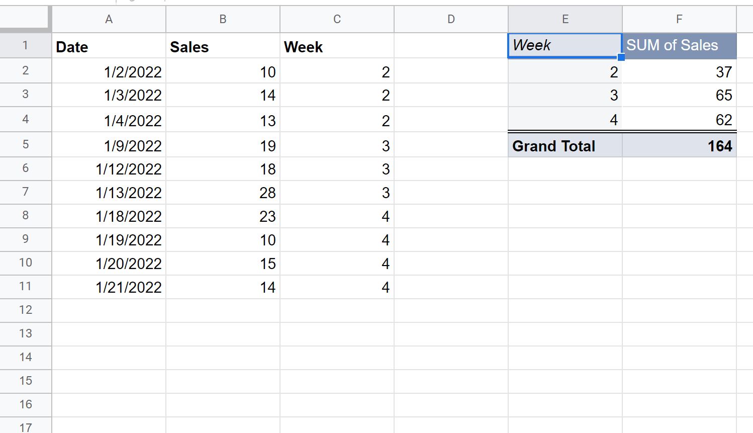Select the date cell 1/12/2022

click(109, 169)
